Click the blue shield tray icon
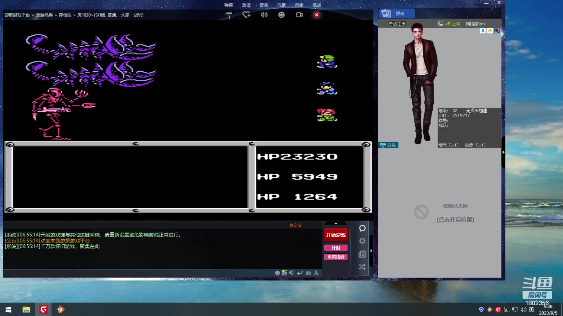Viewport: 563px width, 316px height. [481, 310]
